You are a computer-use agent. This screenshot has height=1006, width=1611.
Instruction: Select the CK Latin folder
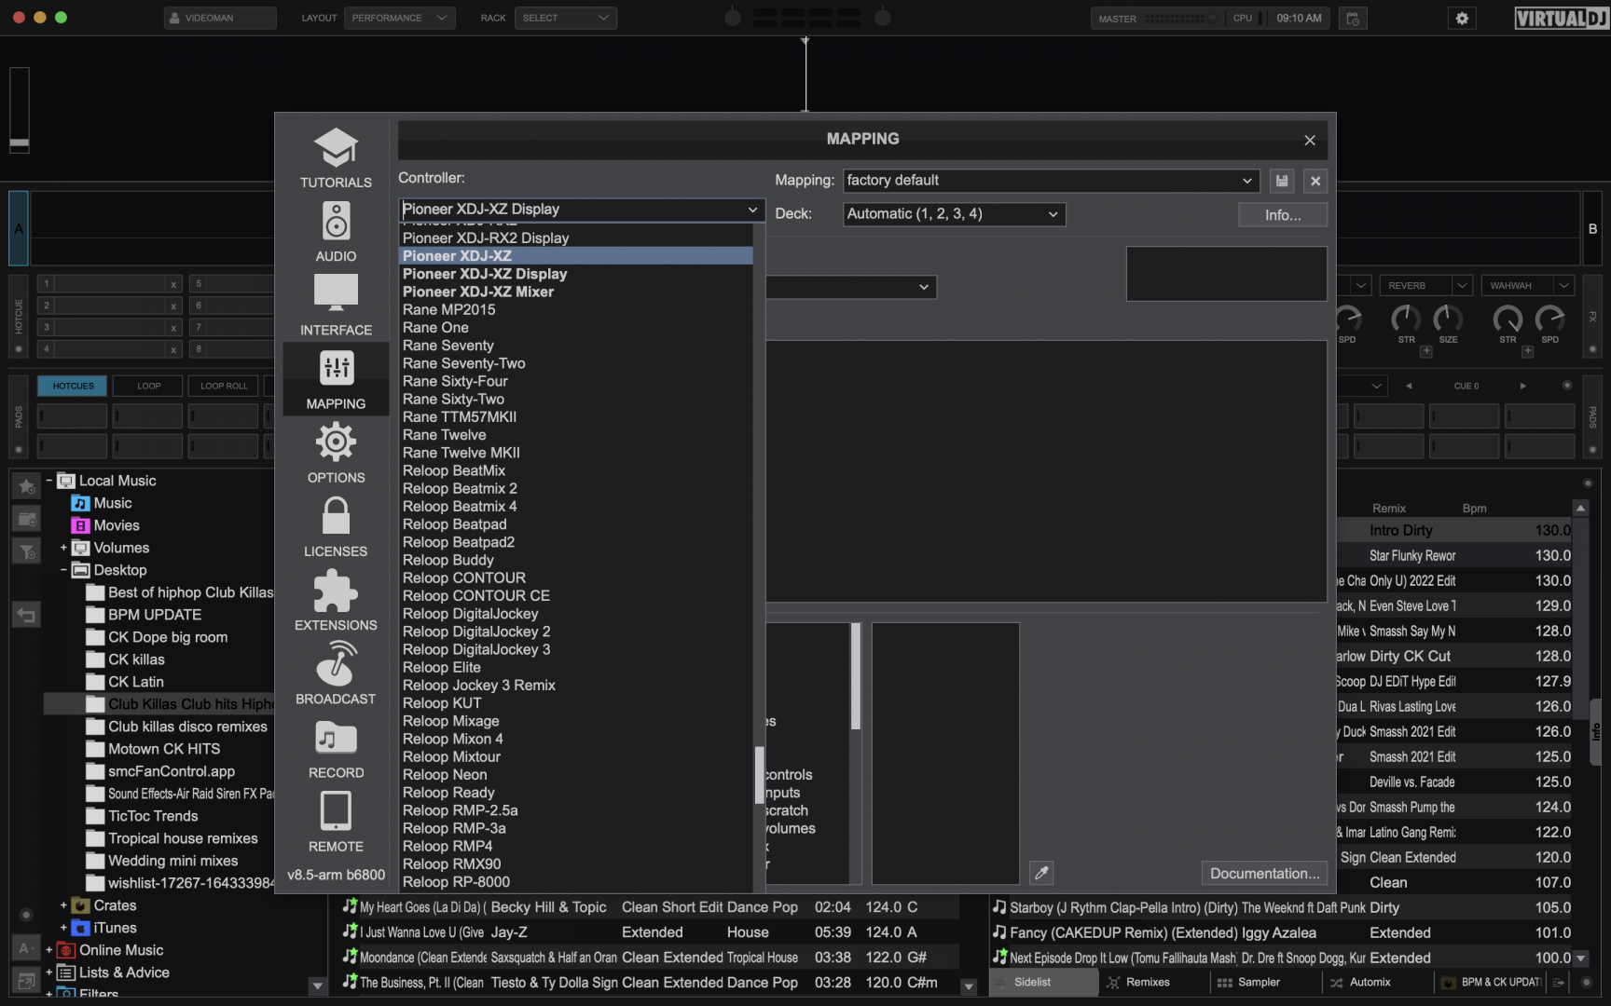(x=136, y=682)
